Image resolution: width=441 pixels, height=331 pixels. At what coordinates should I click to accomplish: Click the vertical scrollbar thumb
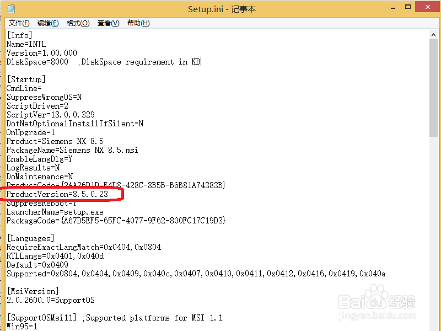[x=433, y=88]
